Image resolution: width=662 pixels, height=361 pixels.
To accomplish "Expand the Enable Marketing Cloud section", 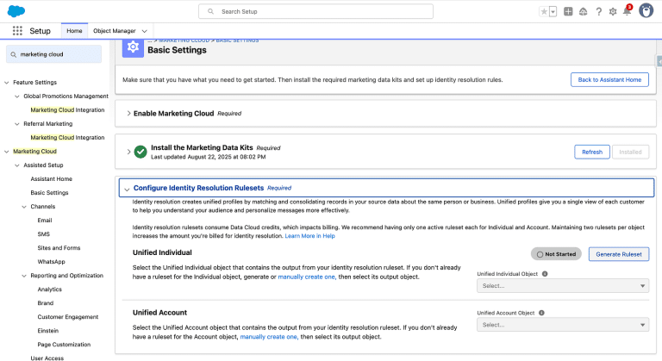I will pos(129,113).
